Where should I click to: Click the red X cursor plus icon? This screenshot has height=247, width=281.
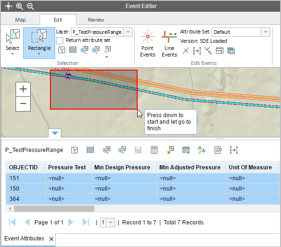tap(208, 51)
